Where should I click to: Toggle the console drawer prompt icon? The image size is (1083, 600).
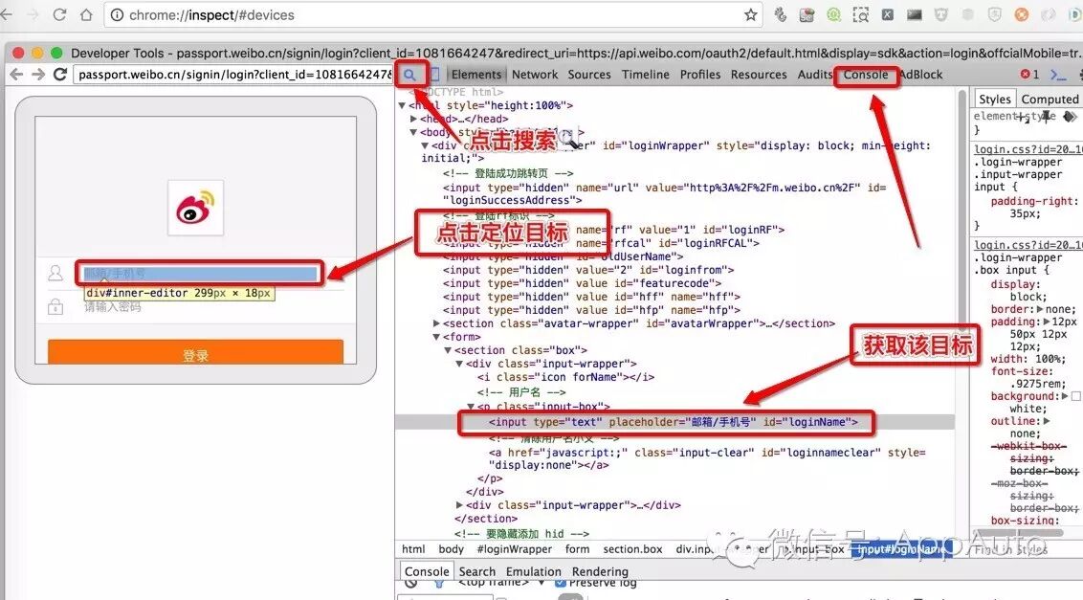[x=1058, y=74]
